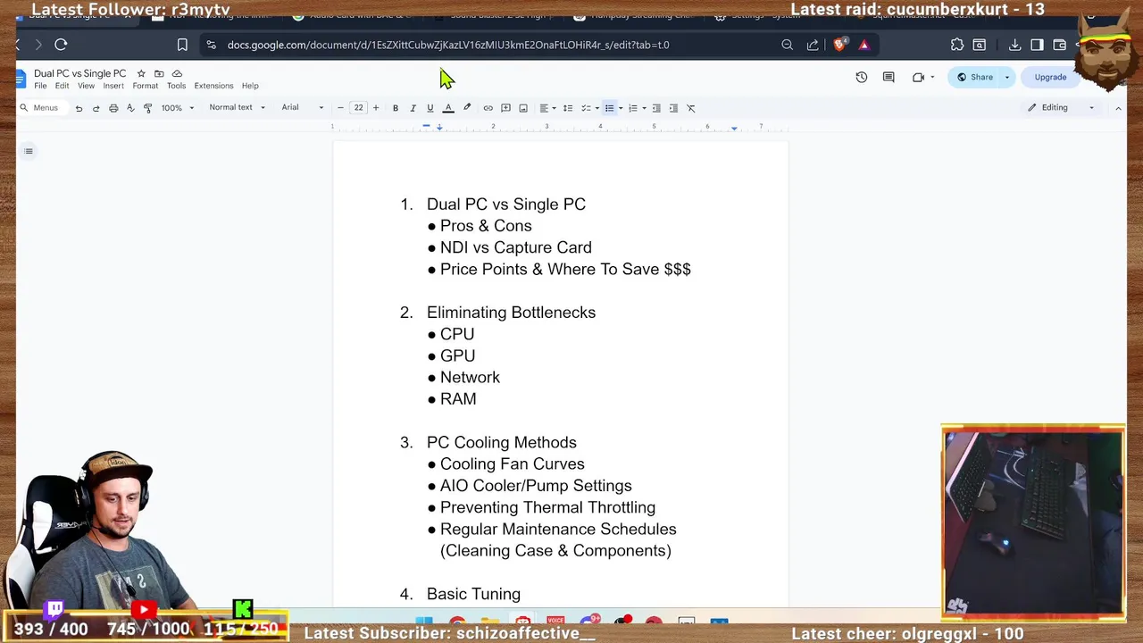Open the browser extensions puzzle icon
Image resolution: width=1143 pixels, height=643 pixels.
coord(957,45)
